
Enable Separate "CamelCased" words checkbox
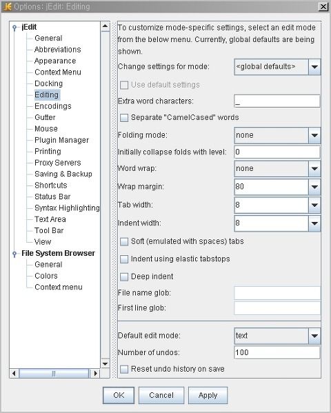click(124, 117)
